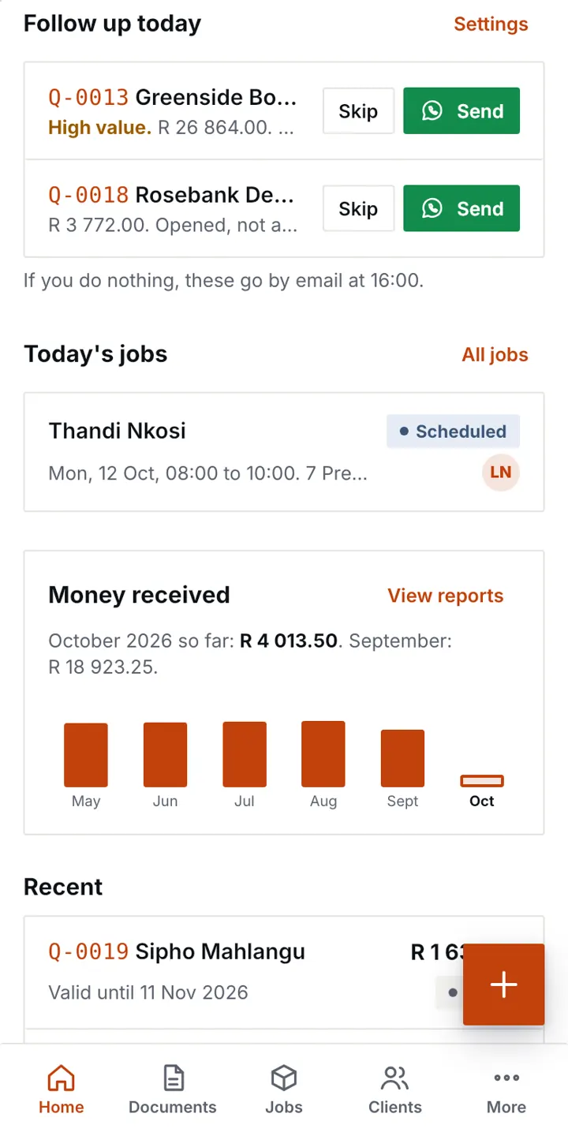Skip follow-up for Q-0013 Greenside
568x1136 pixels.
(358, 111)
